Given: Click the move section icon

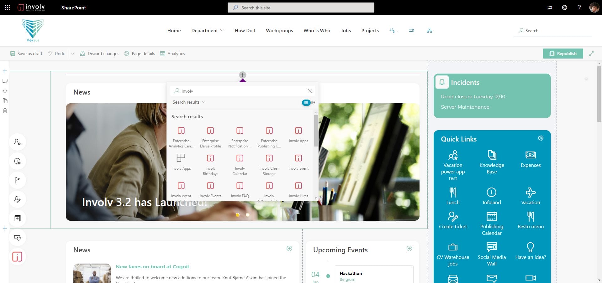Looking at the screenshot, I should [5, 91].
